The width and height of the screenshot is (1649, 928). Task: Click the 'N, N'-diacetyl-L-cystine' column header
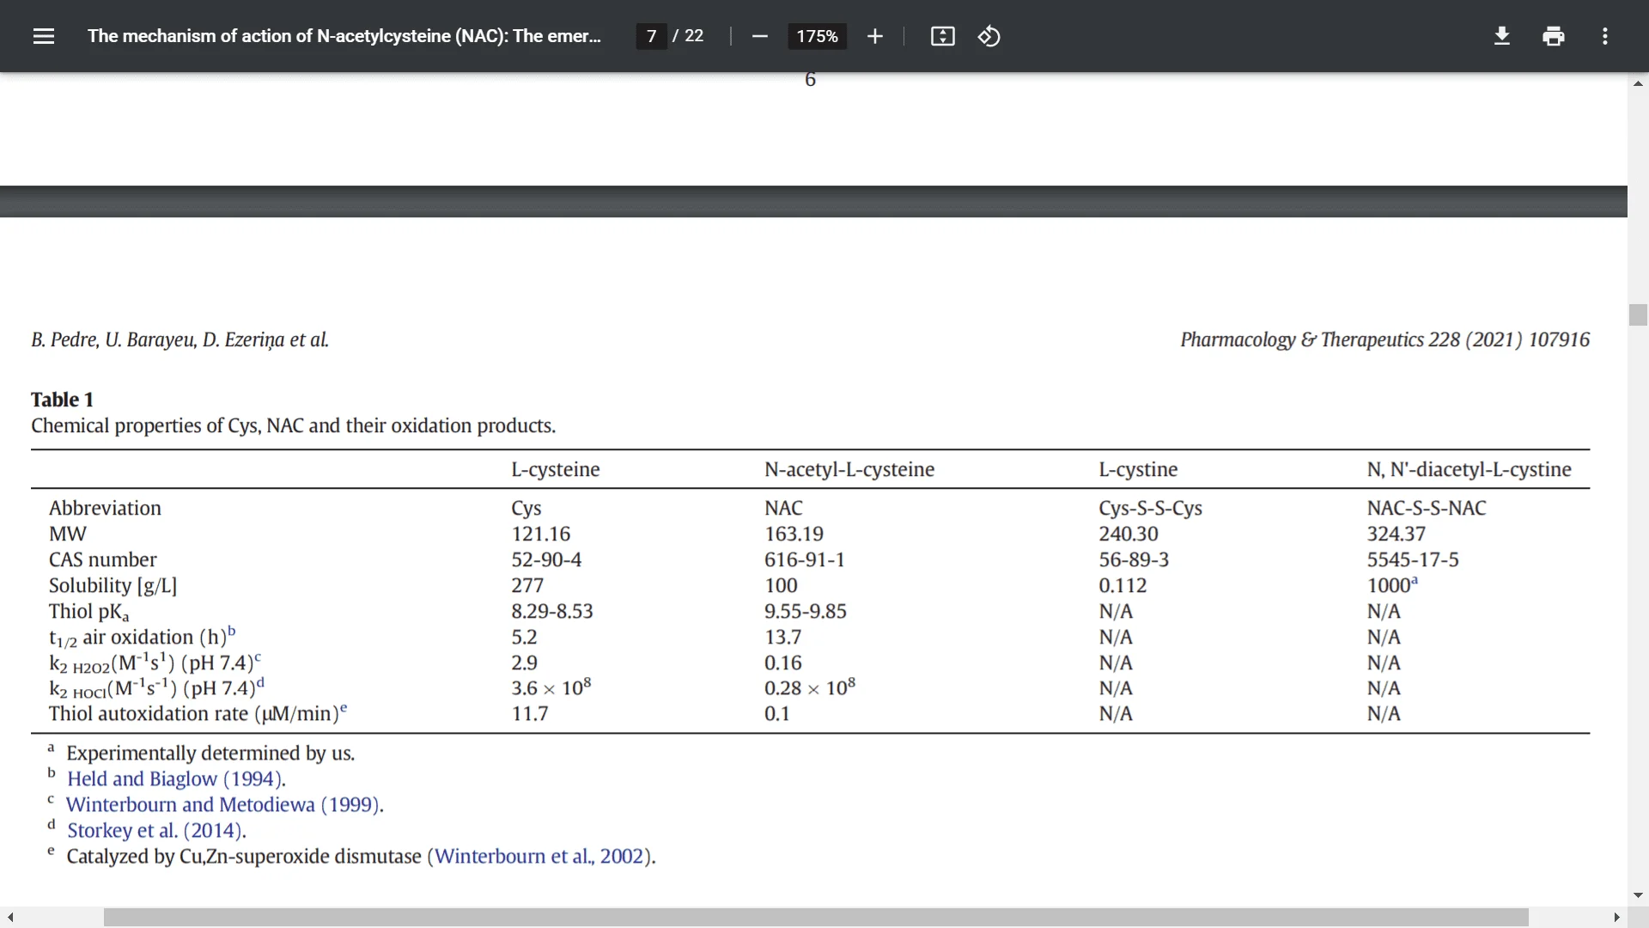pyautogui.click(x=1469, y=469)
